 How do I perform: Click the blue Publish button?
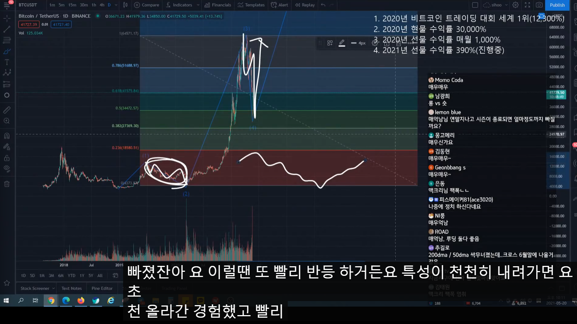557,5
